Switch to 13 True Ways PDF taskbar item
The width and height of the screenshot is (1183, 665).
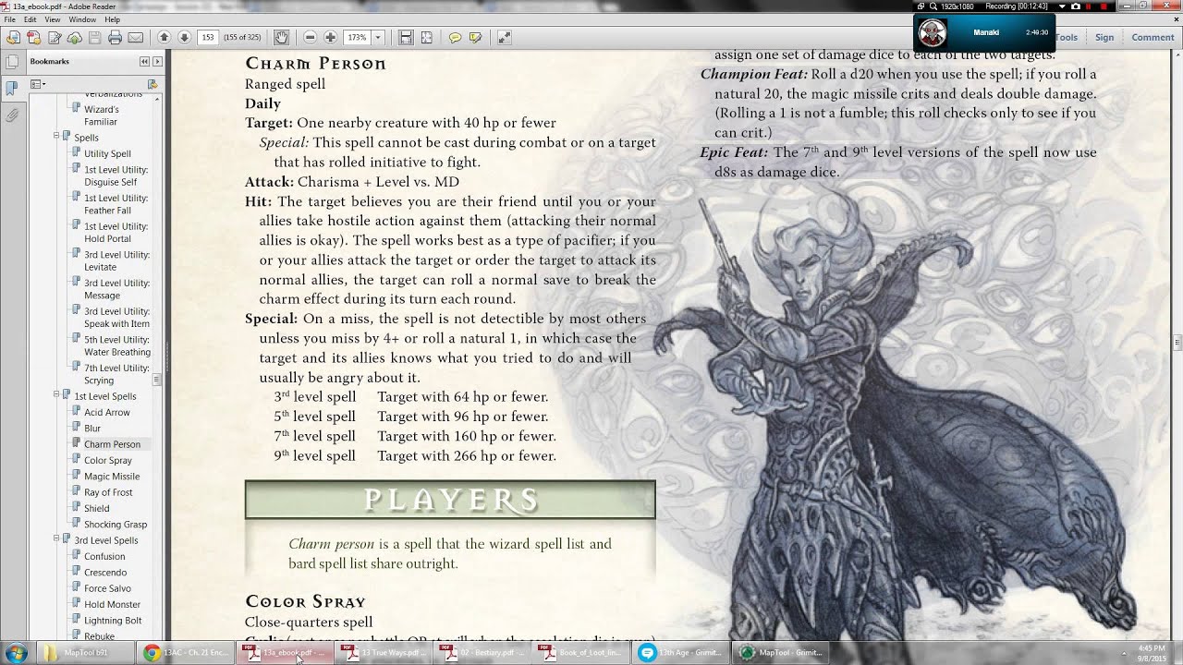point(384,653)
